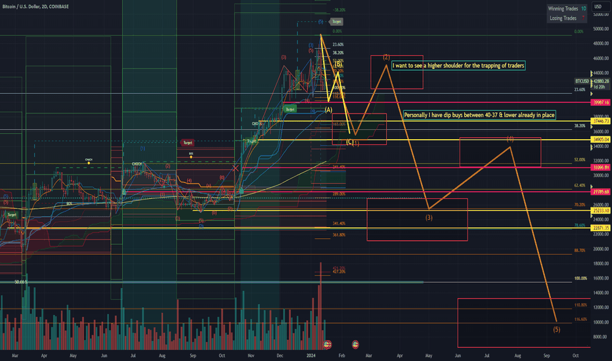Viewport: 612px width, 361px height.
Task: Select the red 31096.81 price level label
Action: click(x=601, y=167)
